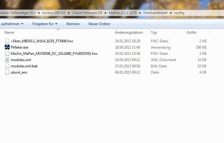The width and height of the screenshot is (224, 143).
Task: Expand the arrow after 'Datenträger (D:)' breadcrumb
Action: point(39,13)
